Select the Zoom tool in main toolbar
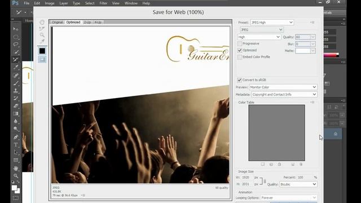 pos(16,176)
